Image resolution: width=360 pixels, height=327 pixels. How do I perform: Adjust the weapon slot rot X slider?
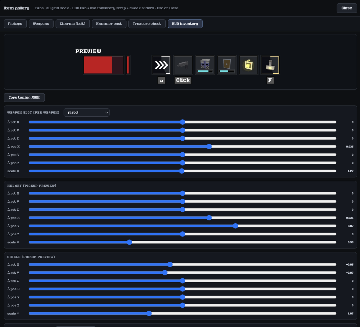(182, 122)
